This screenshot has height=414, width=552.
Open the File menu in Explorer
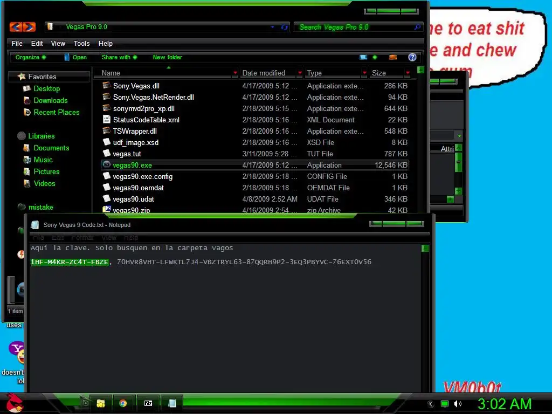(17, 43)
